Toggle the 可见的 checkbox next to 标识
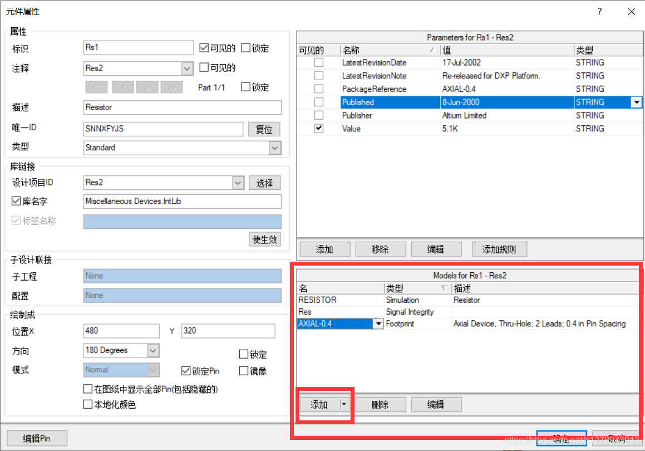Screen dimensions: 645x451 [x=204, y=48]
